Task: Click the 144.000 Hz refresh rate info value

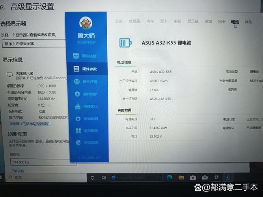Action: tap(46, 99)
